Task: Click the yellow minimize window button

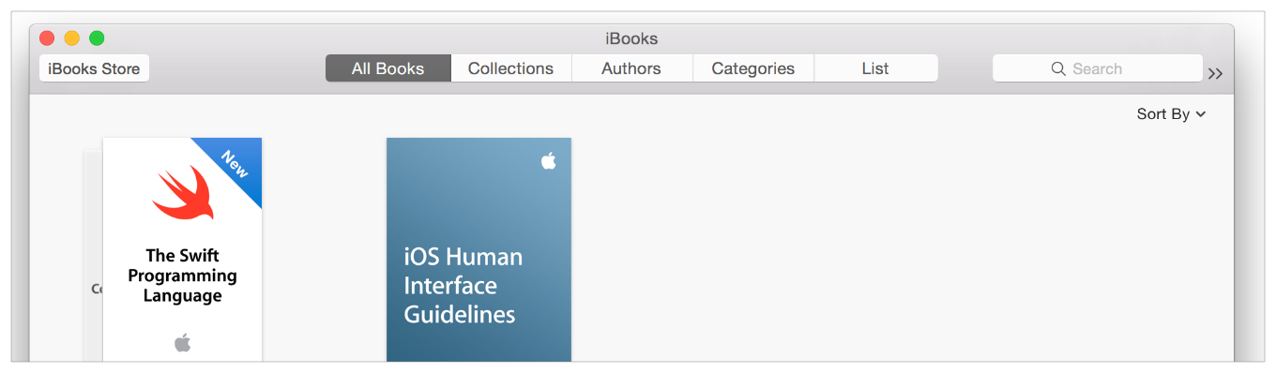Action: [72, 38]
